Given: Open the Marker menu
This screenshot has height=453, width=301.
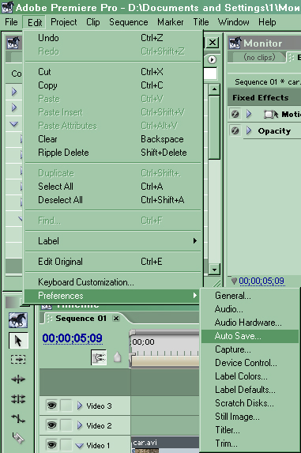Looking at the screenshot, I should click(171, 22).
